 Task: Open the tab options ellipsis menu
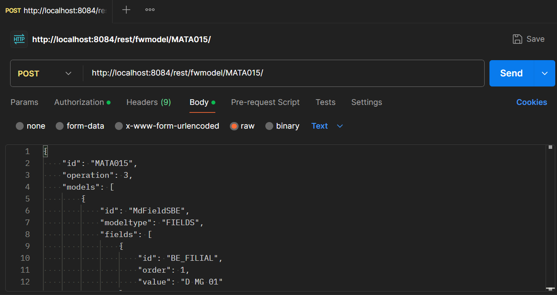click(x=150, y=10)
